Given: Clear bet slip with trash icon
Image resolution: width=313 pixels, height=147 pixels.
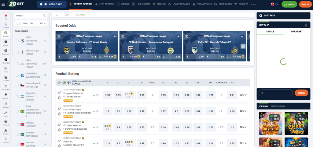Looking at the screenshot, I should click(306, 25).
